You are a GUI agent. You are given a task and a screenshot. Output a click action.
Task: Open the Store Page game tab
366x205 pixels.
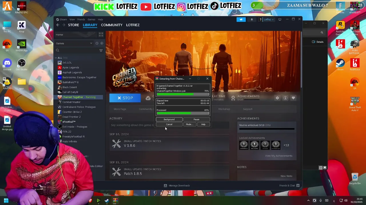tap(120, 109)
